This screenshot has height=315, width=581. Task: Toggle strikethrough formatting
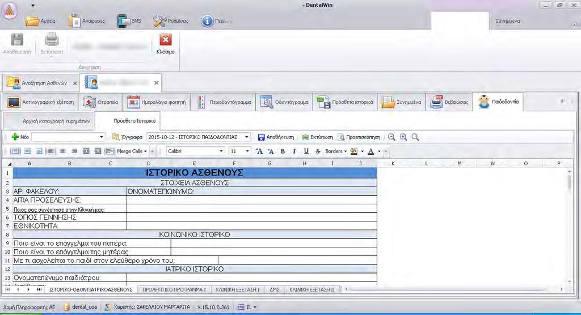(x=318, y=151)
